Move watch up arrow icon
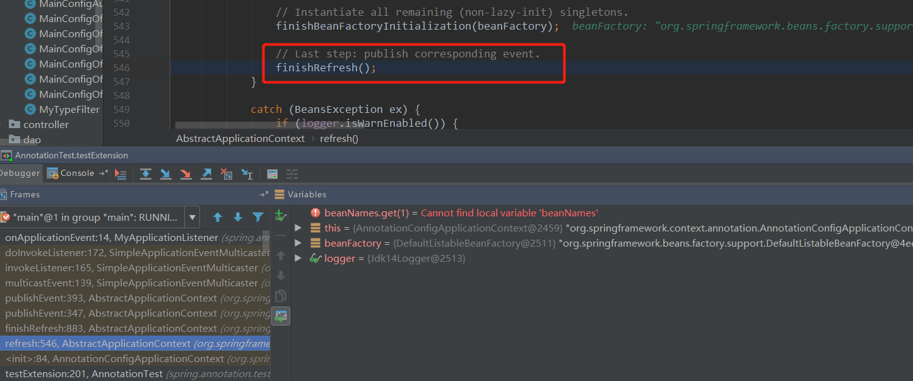 (x=281, y=255)
